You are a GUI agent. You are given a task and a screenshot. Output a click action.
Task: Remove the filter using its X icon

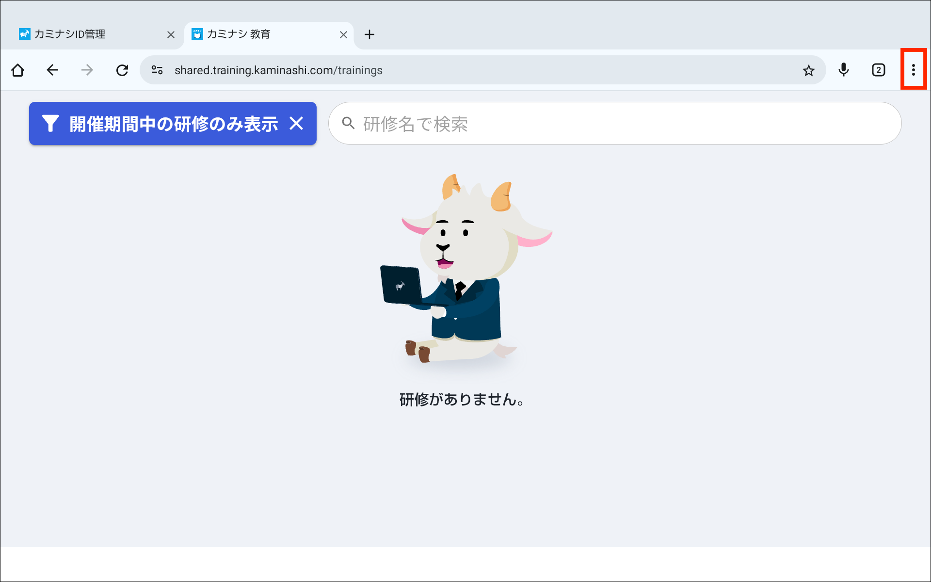coord(296,124)
